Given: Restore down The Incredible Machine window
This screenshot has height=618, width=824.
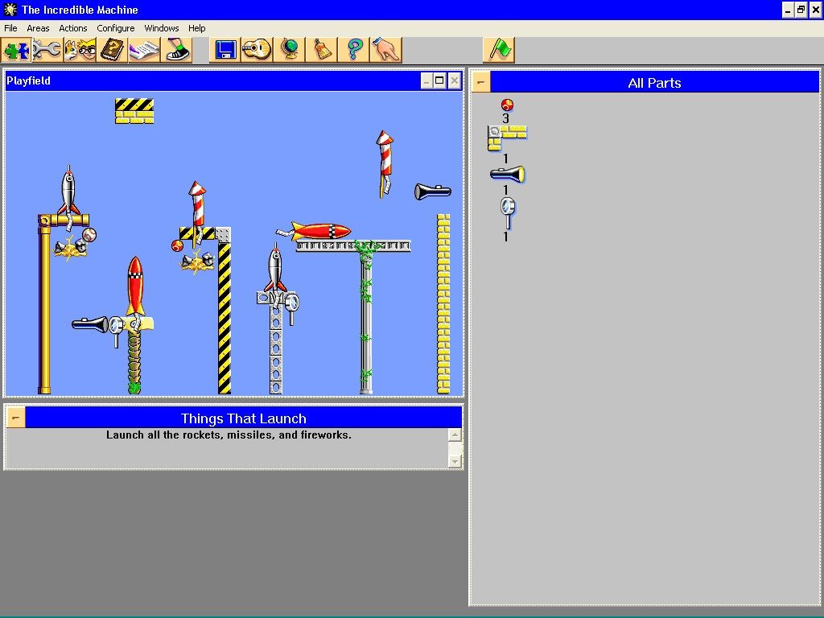Looking at the screenshot, I should coord(801,10).
